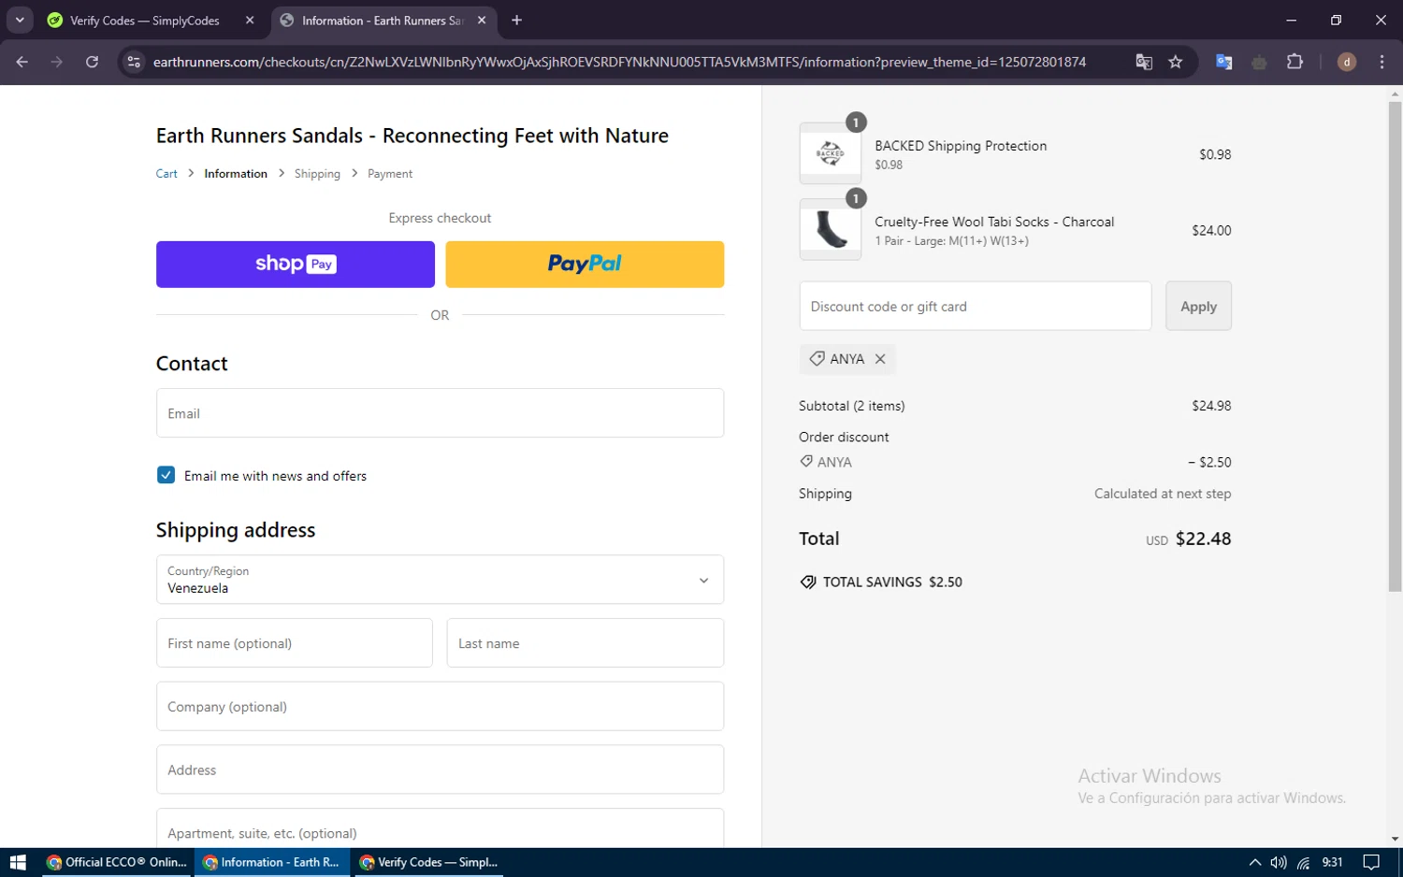Viewport: 1403px width, 877px height.
Task: Switch to the Verify Codes — SimplyCodes tab
Action: 145,20
